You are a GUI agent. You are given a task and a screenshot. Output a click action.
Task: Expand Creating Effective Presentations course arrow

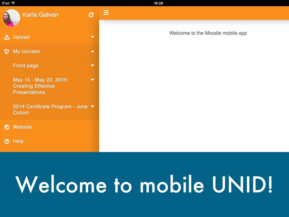pyautogui.click(x=92, y=80)
